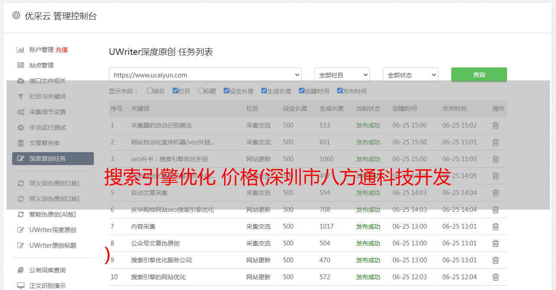Viewport: 556px width, 290px height.
Task: Open the 全部状态 status dropdown
Action: point(410,75)
